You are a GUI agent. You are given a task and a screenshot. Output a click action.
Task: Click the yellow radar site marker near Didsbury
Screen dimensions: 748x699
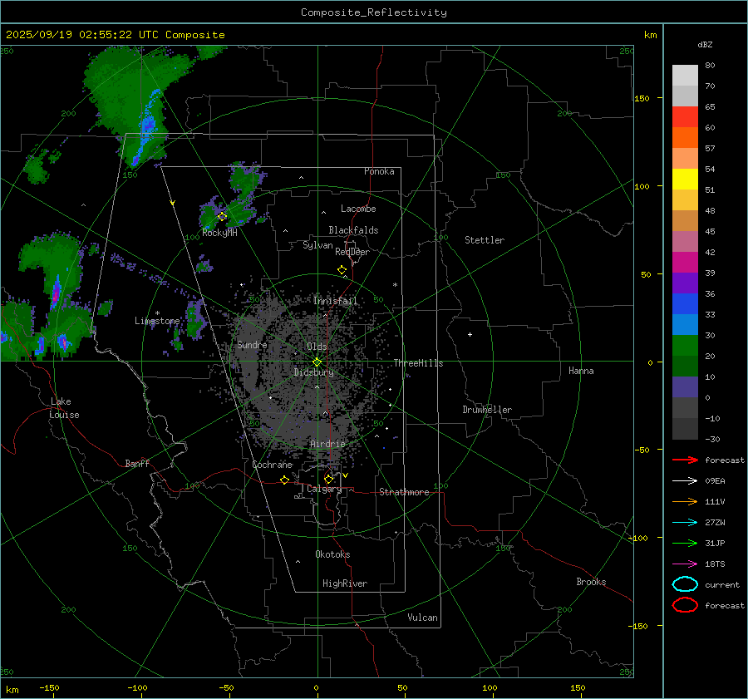[317, 362]
